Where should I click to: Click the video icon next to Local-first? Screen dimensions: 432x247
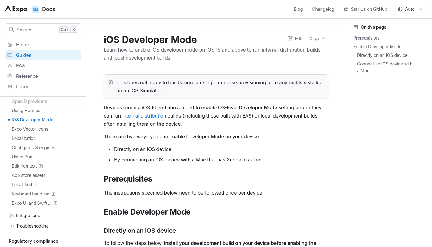pyautogui.click(x=36, y=185)
